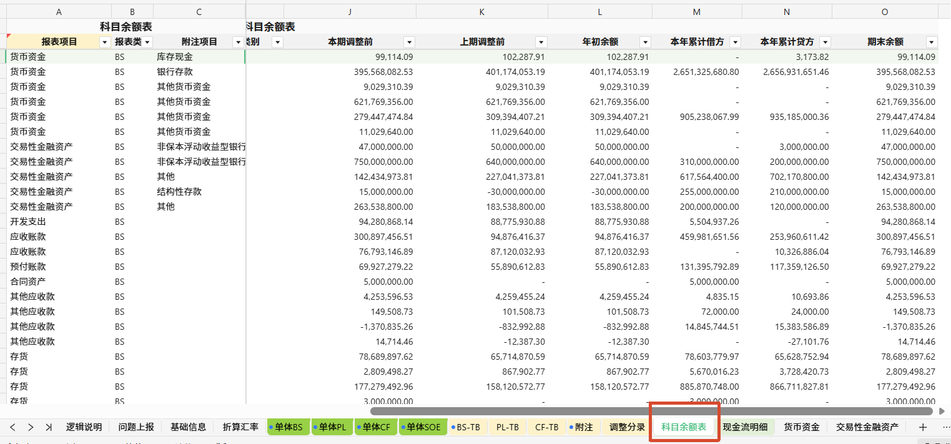Select the 库存现金 cell

(199, 57)
